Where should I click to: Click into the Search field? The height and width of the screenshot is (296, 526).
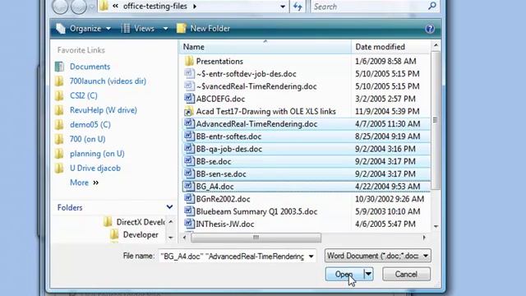coord(369,7)
